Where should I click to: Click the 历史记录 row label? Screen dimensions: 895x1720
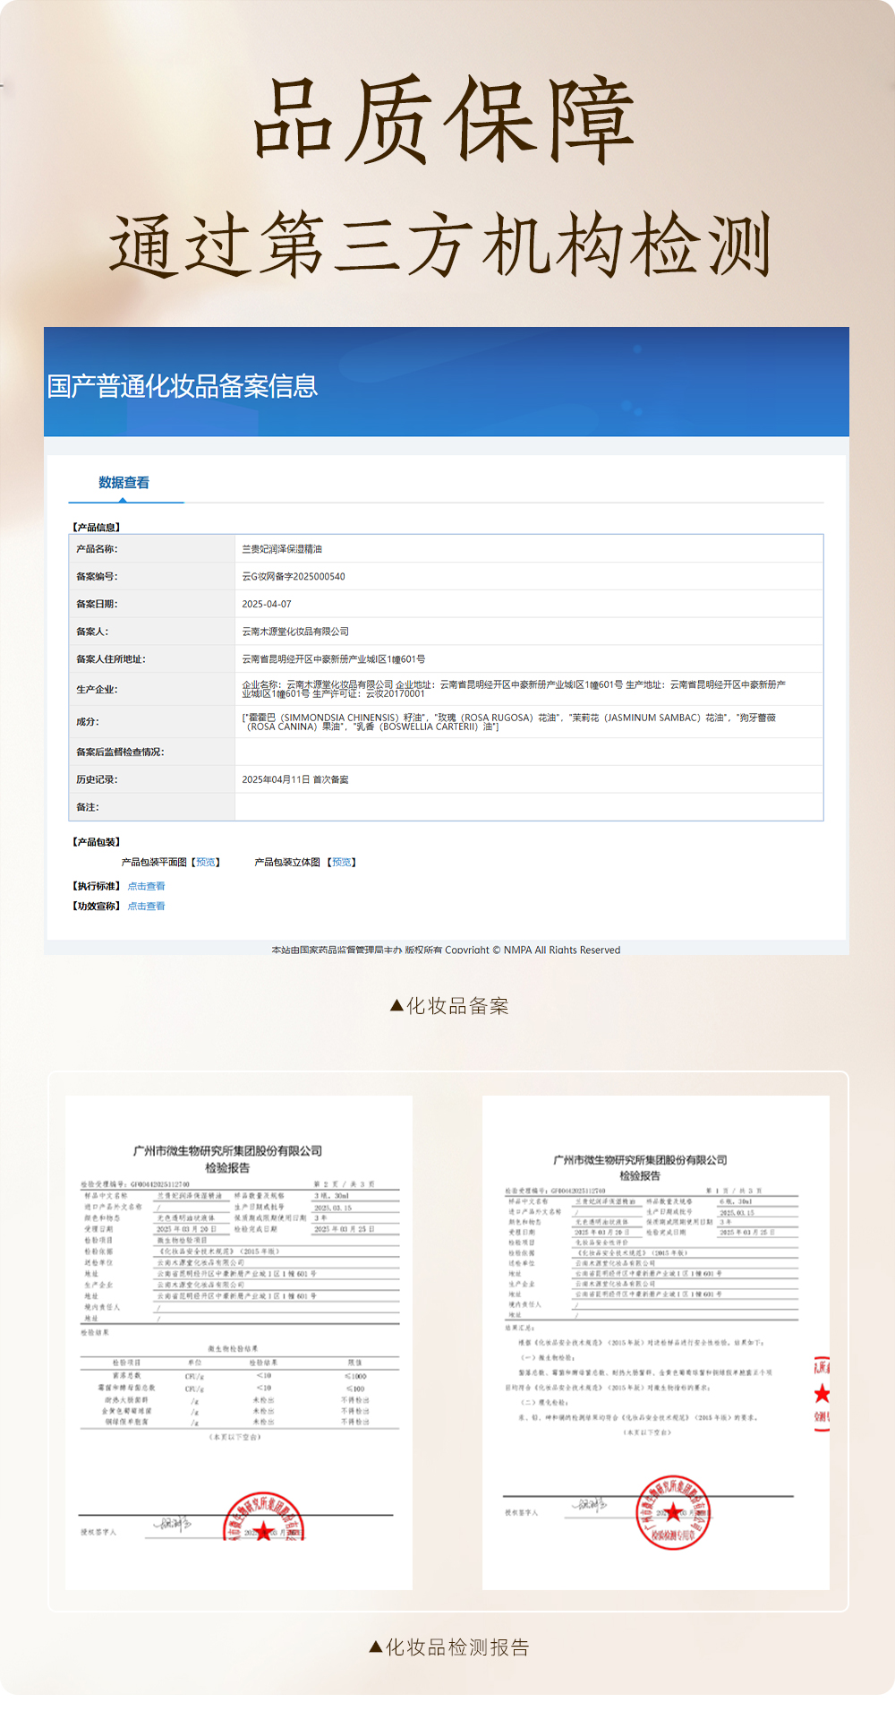[x=97, y=779]
